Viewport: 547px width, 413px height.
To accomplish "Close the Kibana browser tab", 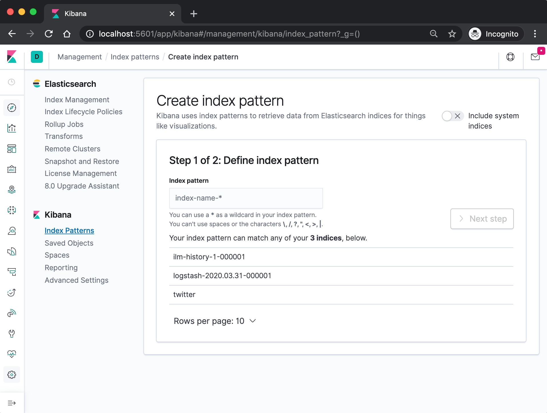I will pyautogui.click(x=172, y=14).
